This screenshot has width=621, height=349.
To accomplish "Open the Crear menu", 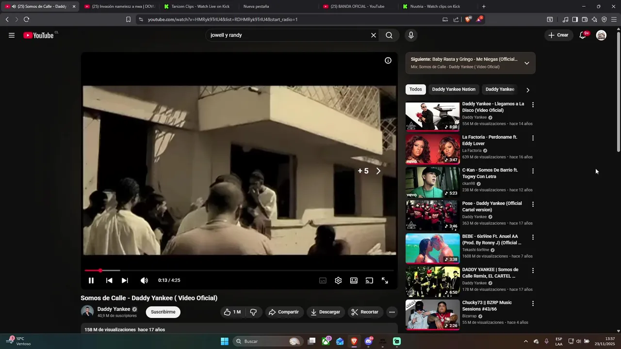I will [558, 35].
